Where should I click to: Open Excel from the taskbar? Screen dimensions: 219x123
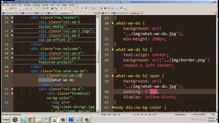(x=47, y=120)
